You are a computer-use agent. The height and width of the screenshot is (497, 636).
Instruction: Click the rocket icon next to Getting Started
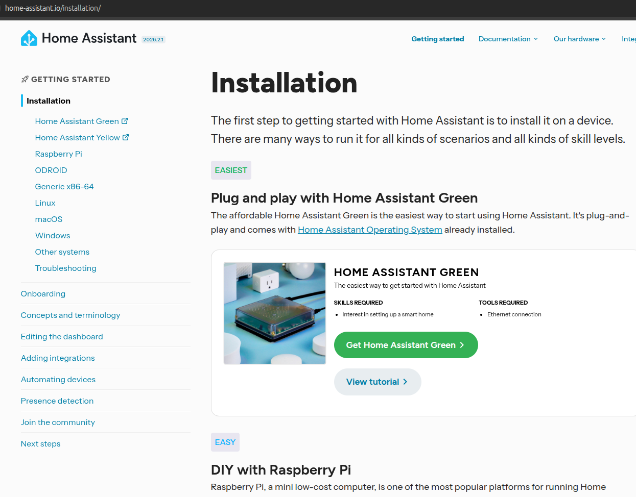point(25,79)
